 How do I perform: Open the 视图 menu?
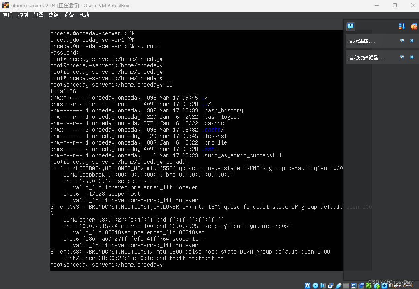(x=38, y=15)
